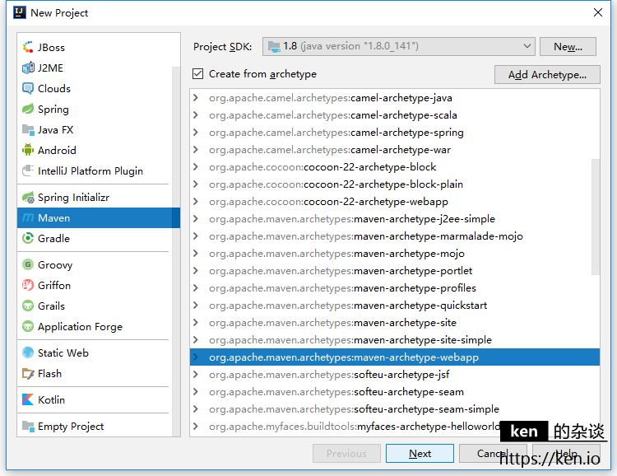Expand softeu-archetype-jsf node

[x=196, y=375]
